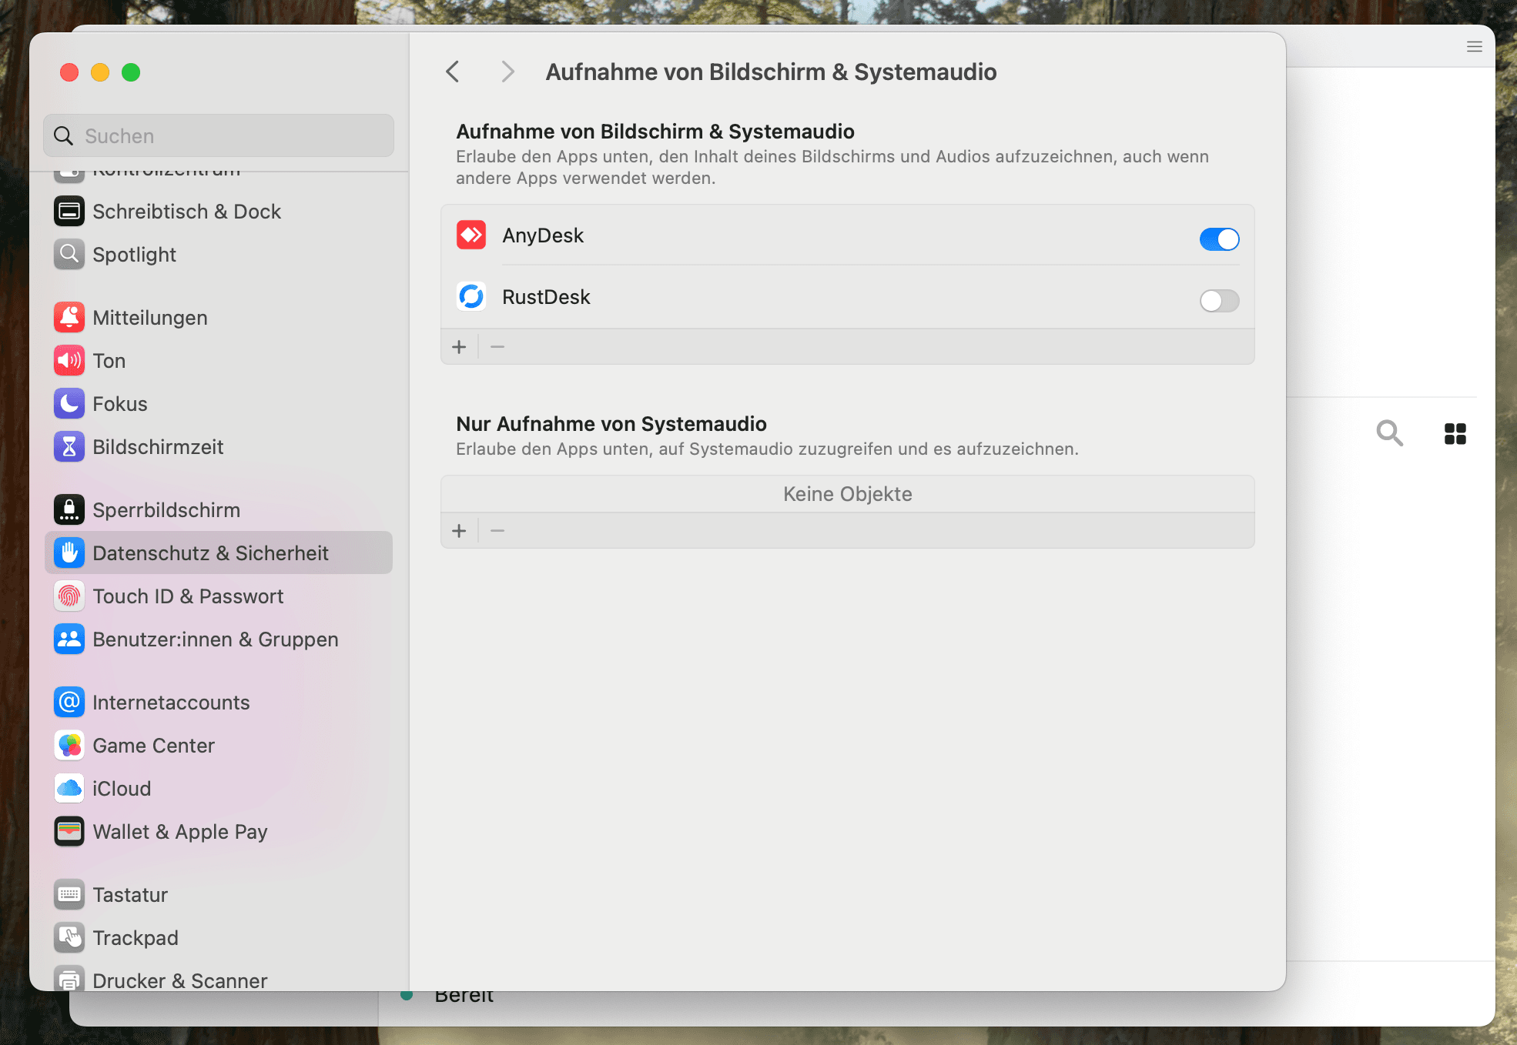Select the AnyDesk row label

tap(543, 235)
